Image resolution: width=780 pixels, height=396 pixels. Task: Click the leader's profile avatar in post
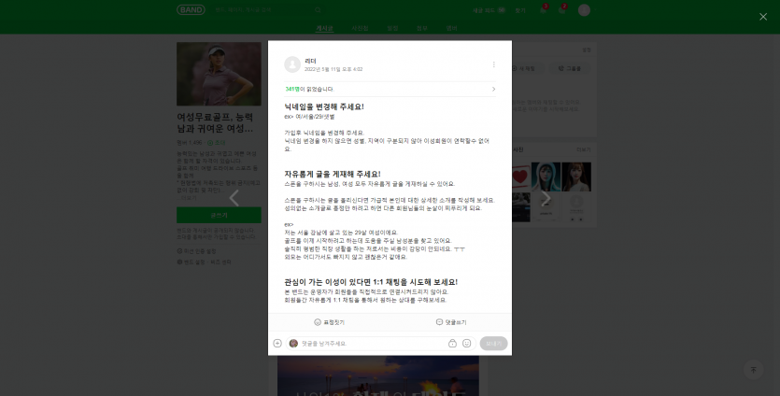292,64
